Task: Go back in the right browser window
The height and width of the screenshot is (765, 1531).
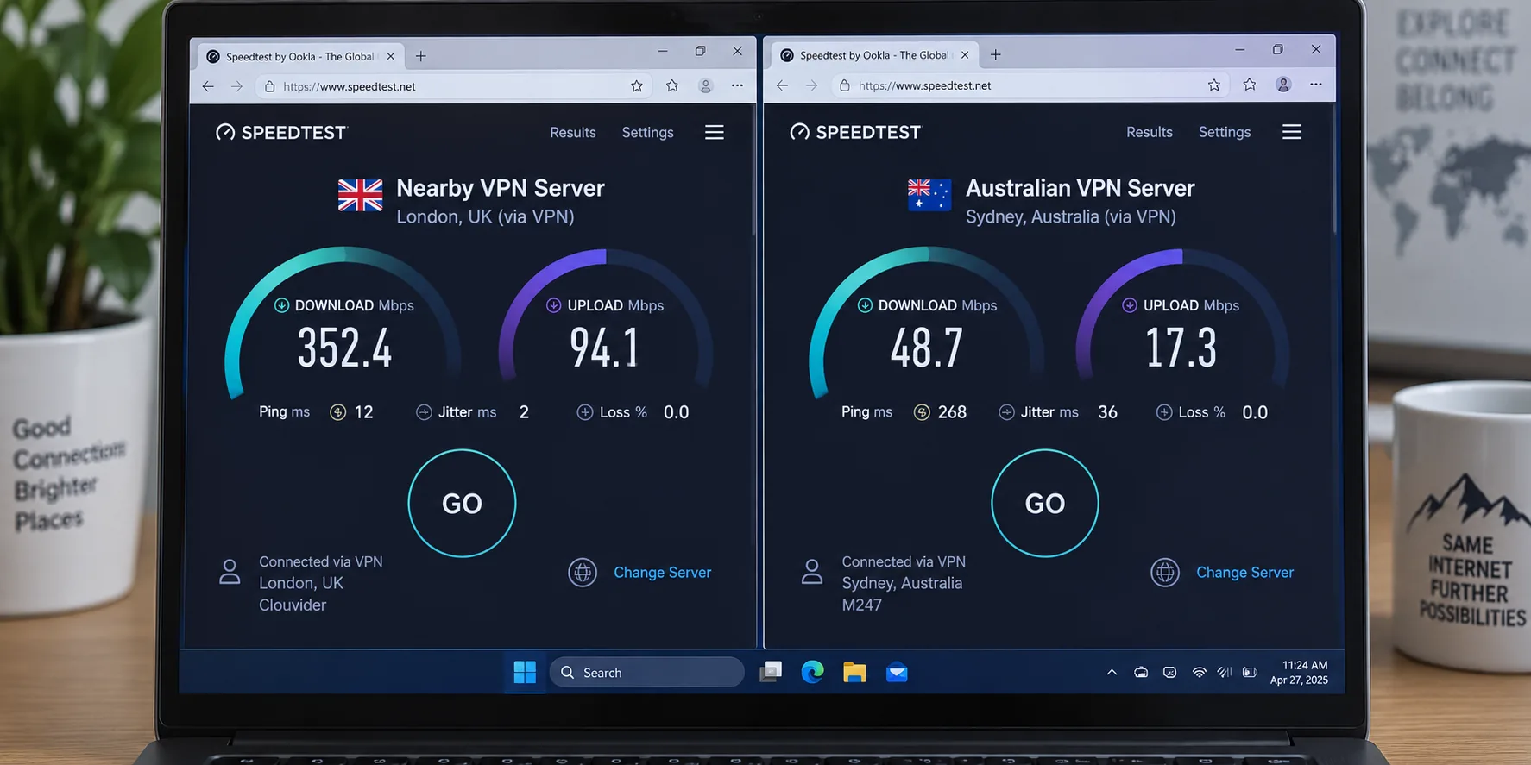Action: tap(782, 85)
